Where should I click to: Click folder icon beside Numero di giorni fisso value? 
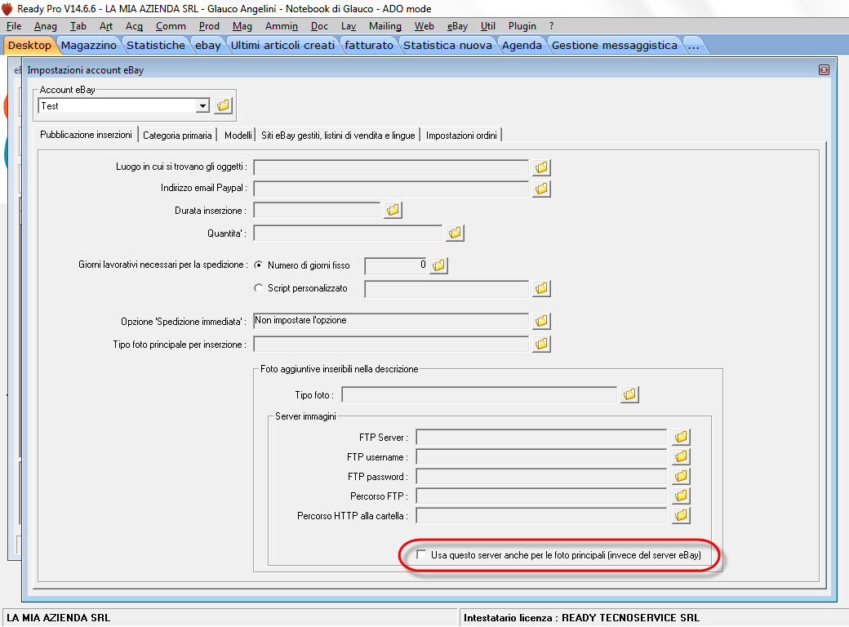point(438,265)
